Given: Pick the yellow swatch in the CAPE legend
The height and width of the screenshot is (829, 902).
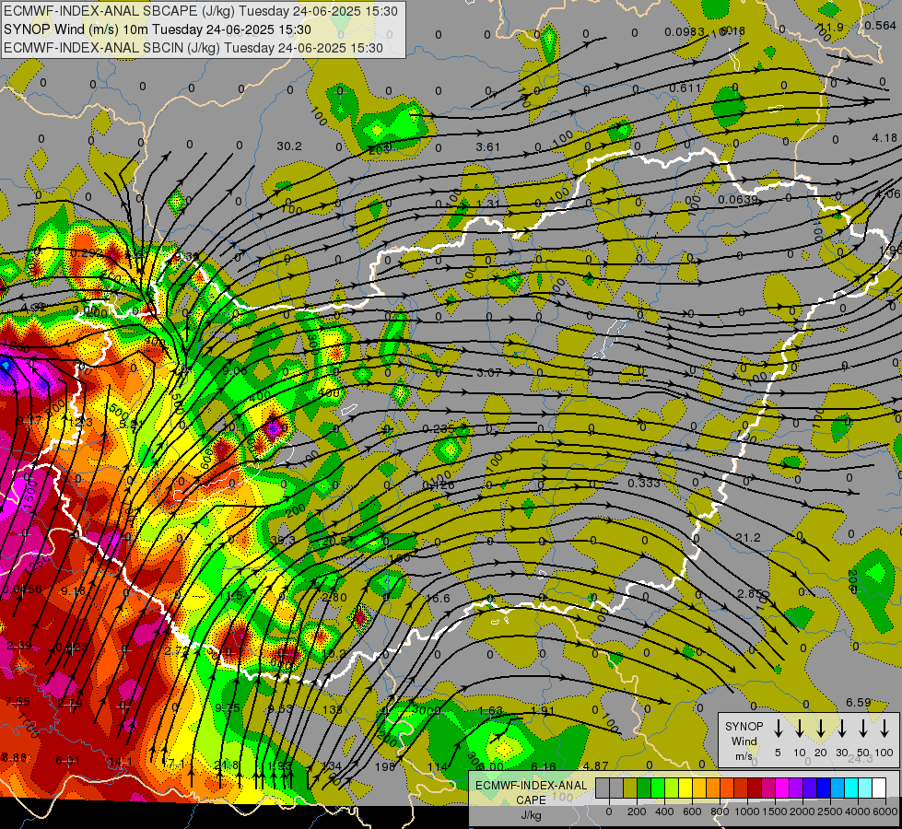Looking at the screenshot, I should click(685, 788).
